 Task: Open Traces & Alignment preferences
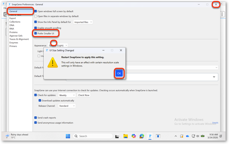[19, 39]
